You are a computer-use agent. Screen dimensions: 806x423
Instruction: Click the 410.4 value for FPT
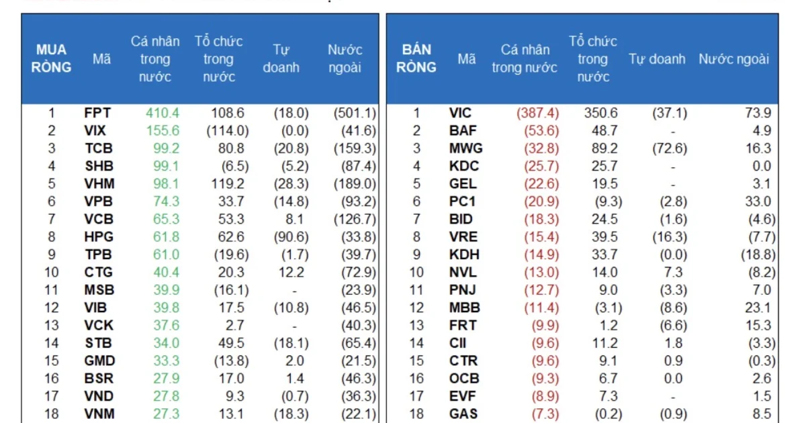(x=163, y=113)
